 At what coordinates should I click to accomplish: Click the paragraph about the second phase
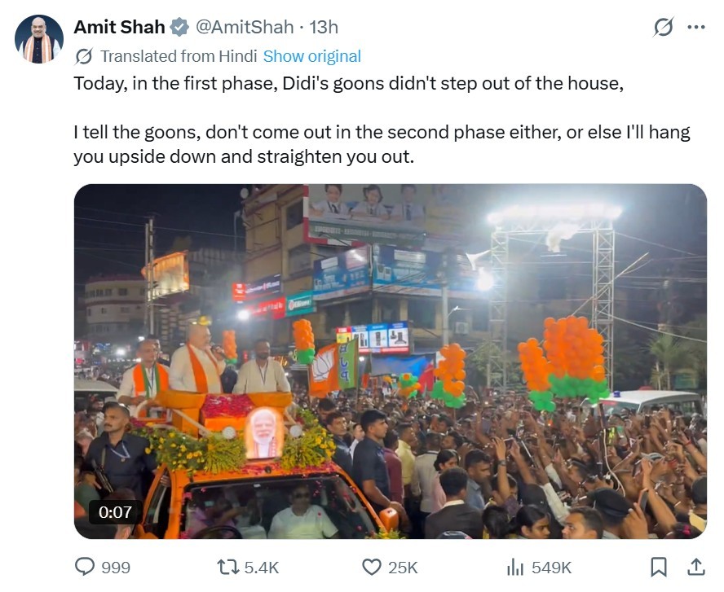[382, 144]
